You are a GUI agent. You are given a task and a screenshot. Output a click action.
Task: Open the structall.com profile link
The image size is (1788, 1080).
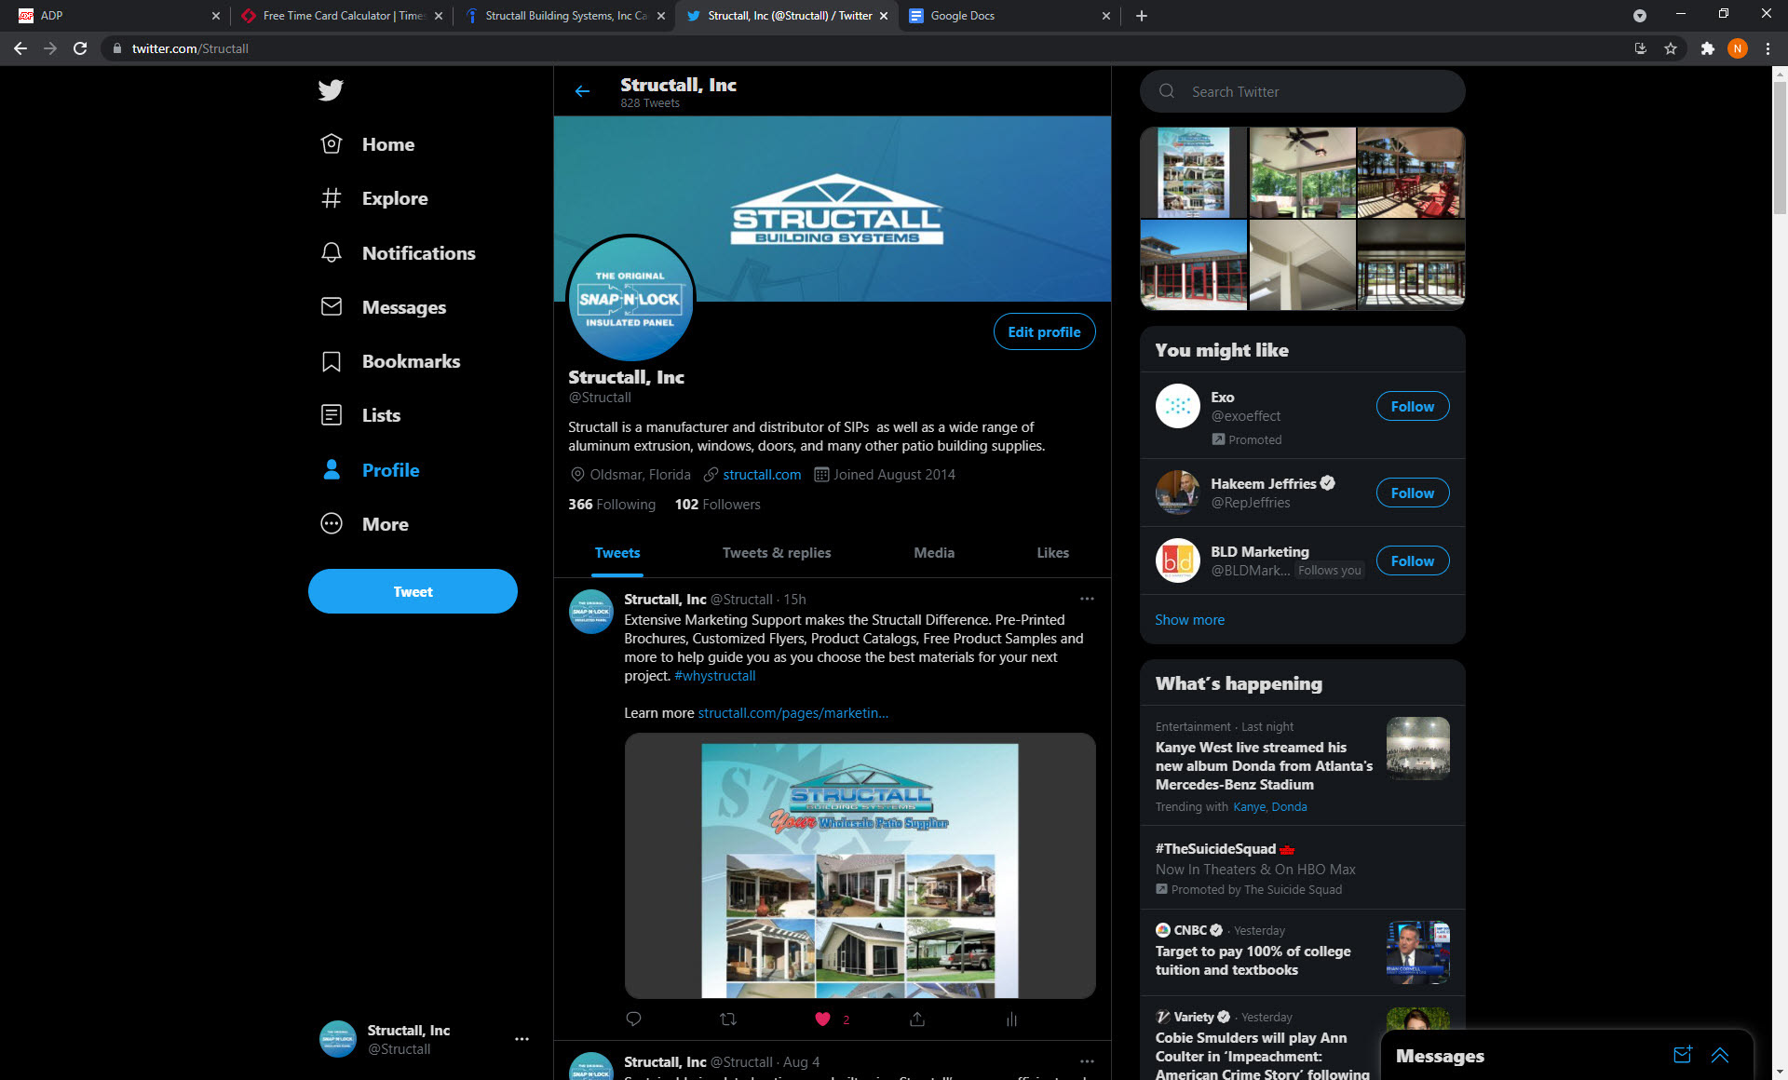(762, 475)
